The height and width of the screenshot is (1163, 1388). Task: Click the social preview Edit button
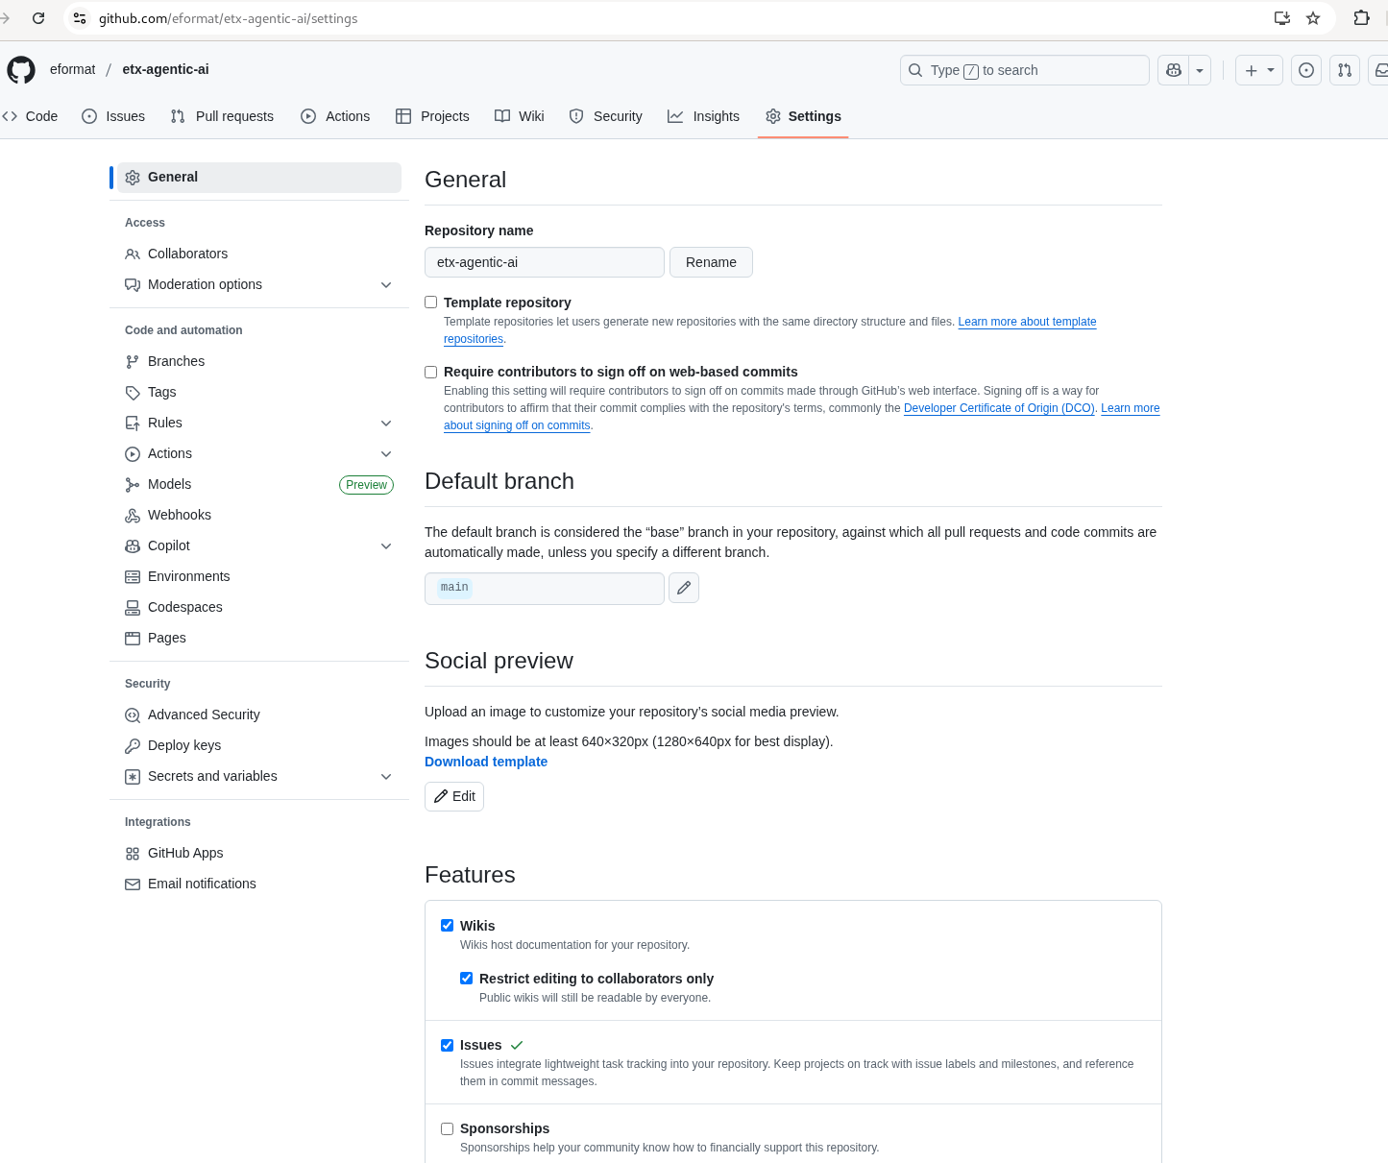pos(454,796)
